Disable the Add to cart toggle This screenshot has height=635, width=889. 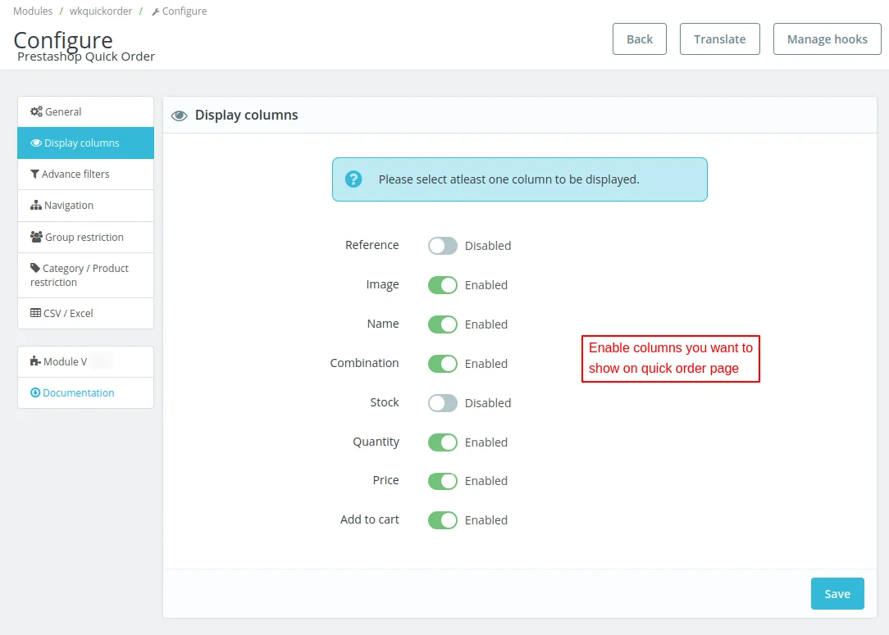(442, 520)
